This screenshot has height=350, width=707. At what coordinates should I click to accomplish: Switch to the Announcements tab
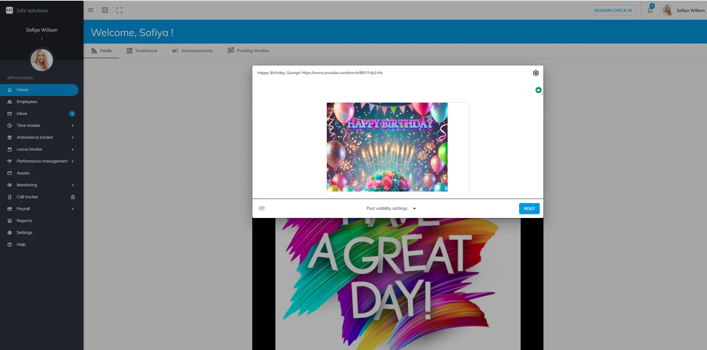(192, 51)
